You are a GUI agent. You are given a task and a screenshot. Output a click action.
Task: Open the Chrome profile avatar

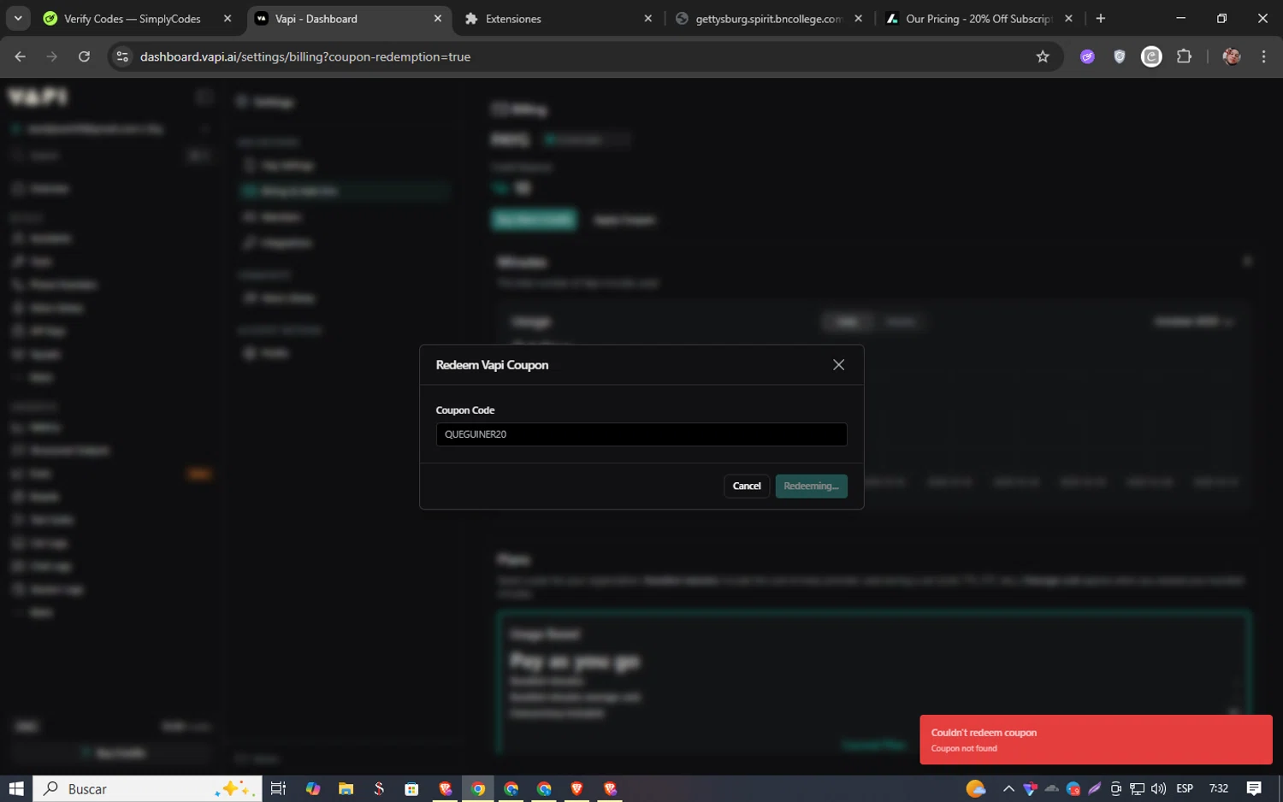[1232, 56]
